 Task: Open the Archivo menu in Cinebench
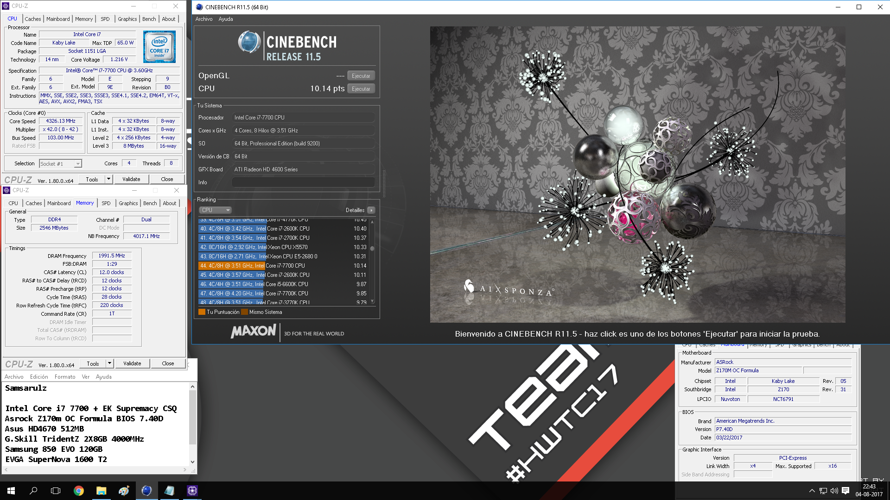pyautogui.click(x=204, y=19)
